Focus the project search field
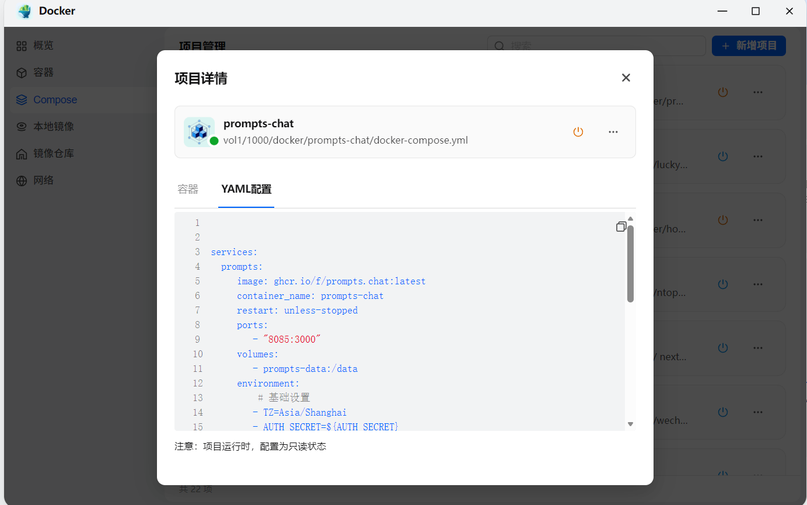807x505 pixels. coord(596,46)
